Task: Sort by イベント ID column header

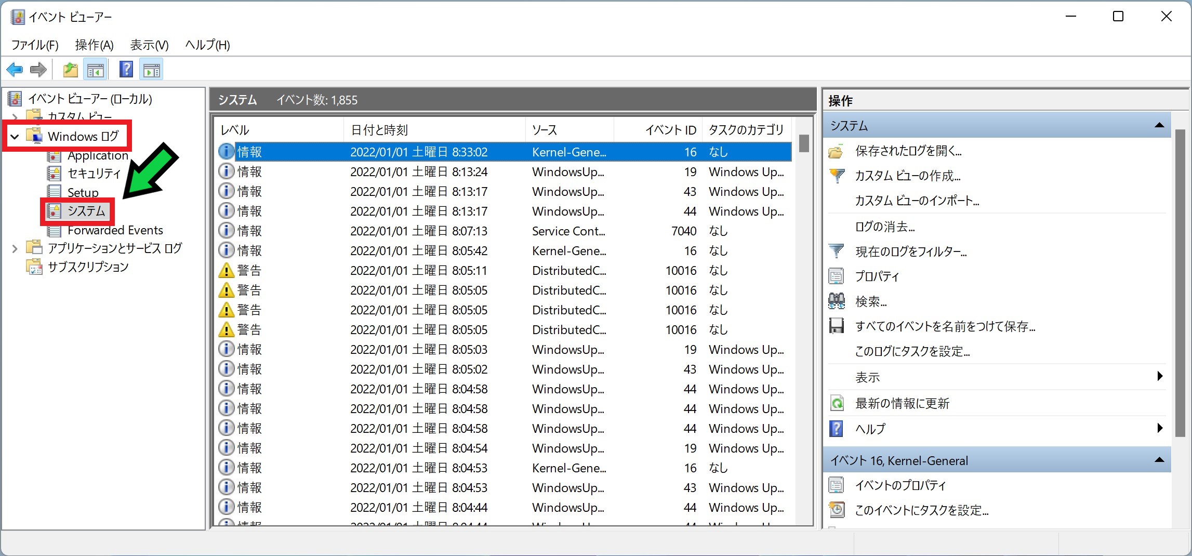Action: 658,130
